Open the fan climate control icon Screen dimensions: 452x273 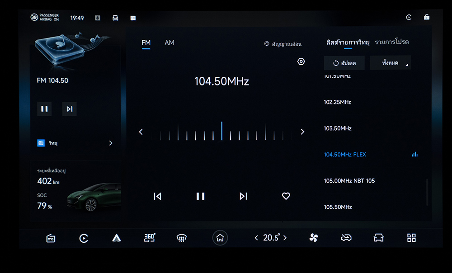314,238
